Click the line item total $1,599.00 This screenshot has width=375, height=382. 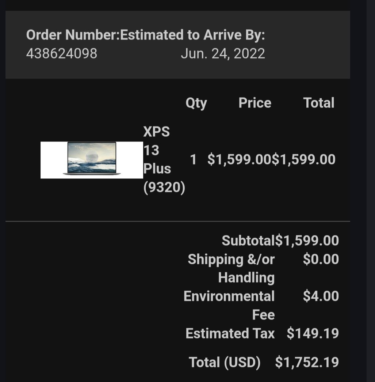pos(303,160)
